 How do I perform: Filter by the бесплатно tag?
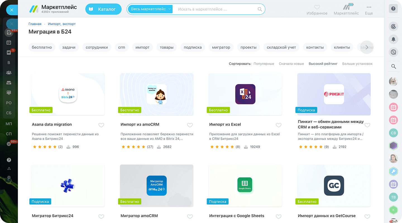click(42, 47)
